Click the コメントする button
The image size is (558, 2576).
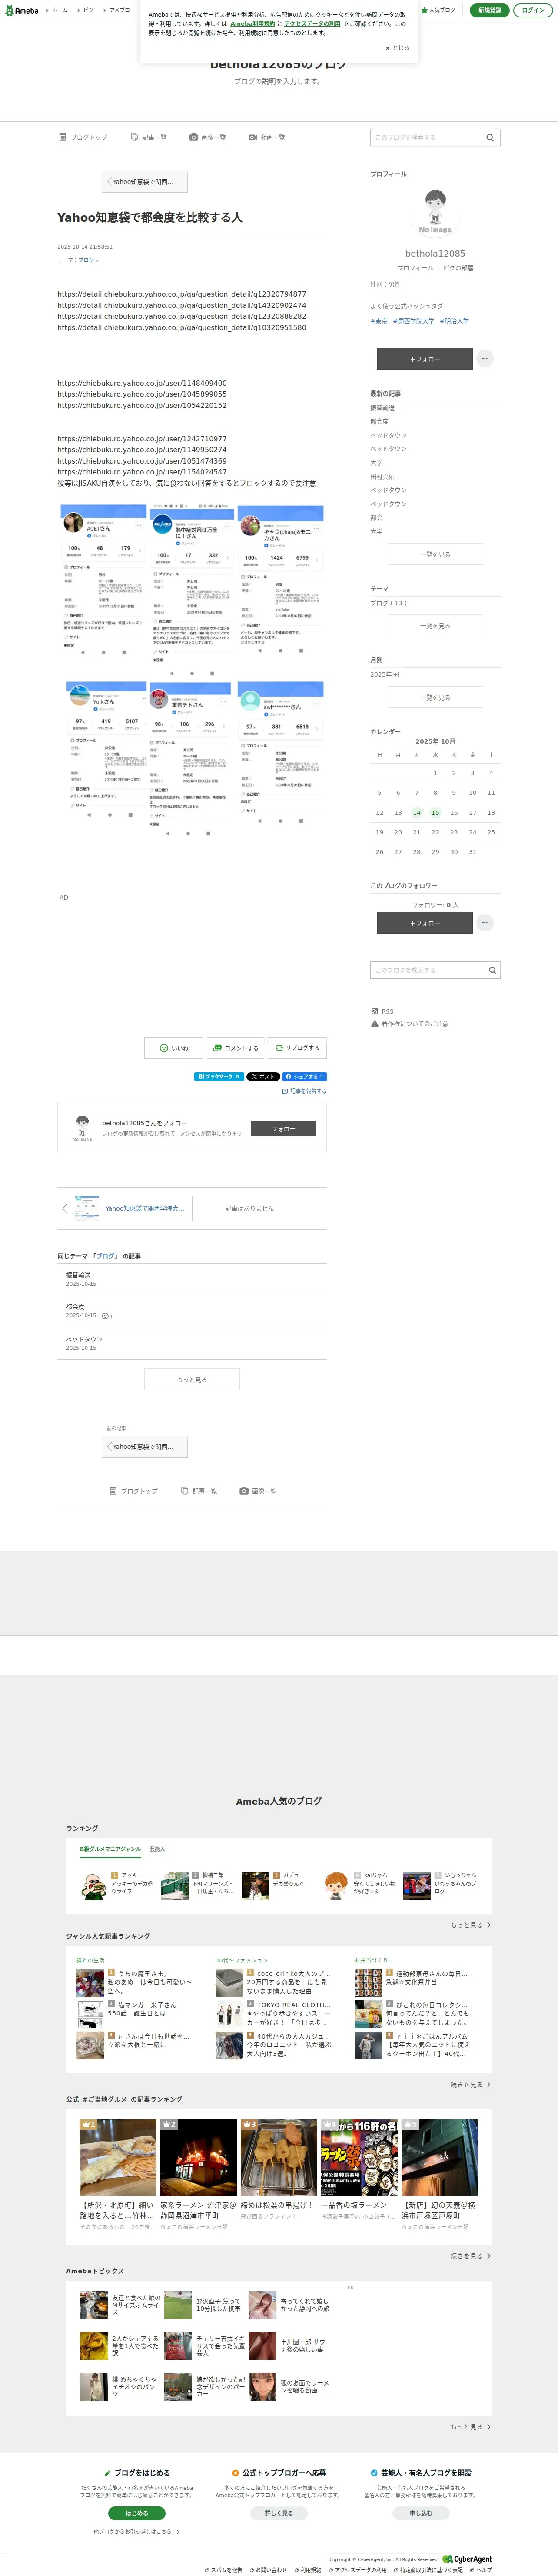[x=235, y=1048]
